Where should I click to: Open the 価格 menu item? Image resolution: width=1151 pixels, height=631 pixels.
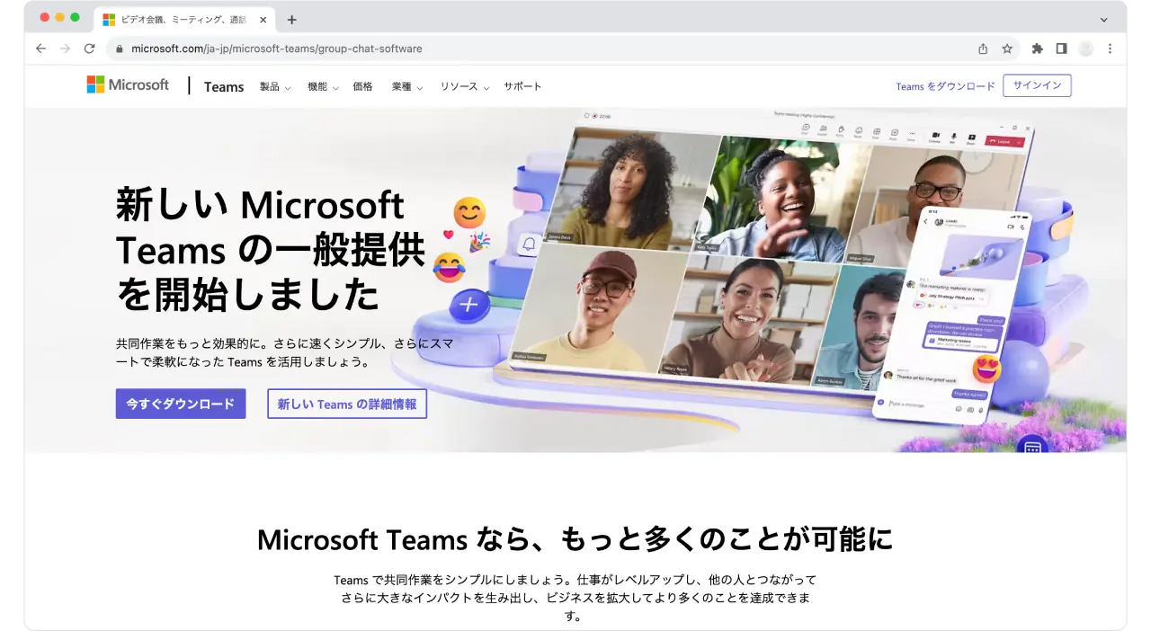point(362,87)
